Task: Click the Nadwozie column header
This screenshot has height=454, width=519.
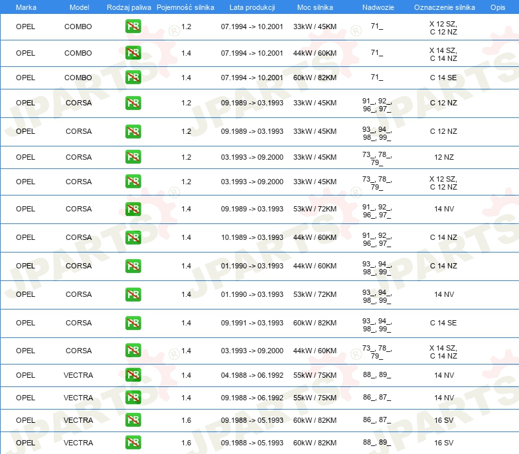Action: [x=378, y=7]
